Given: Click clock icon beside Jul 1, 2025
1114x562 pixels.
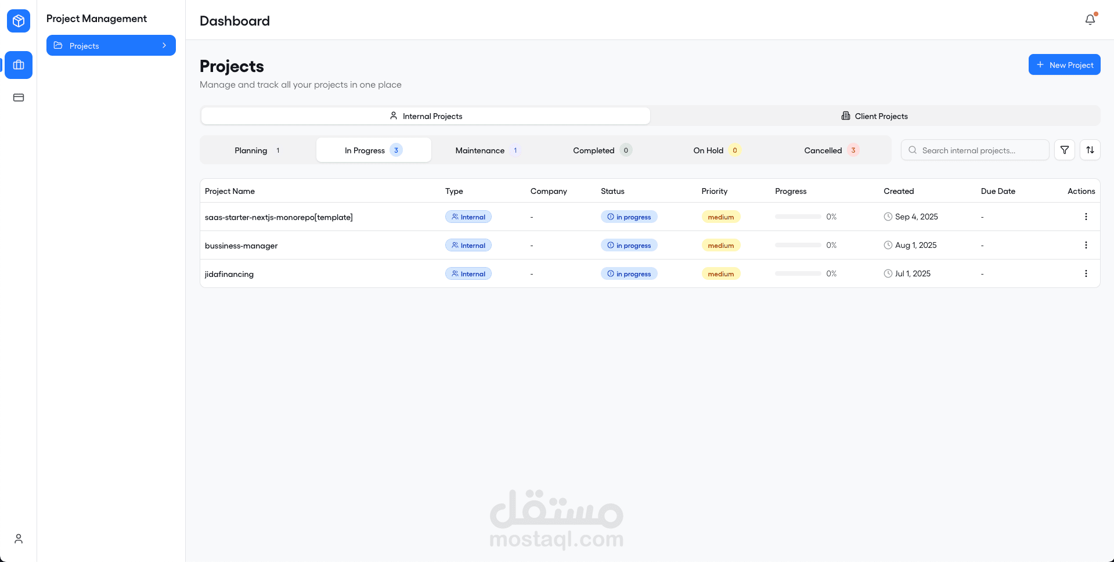Looking at the screenshot, I should click(x=888, y=273).
